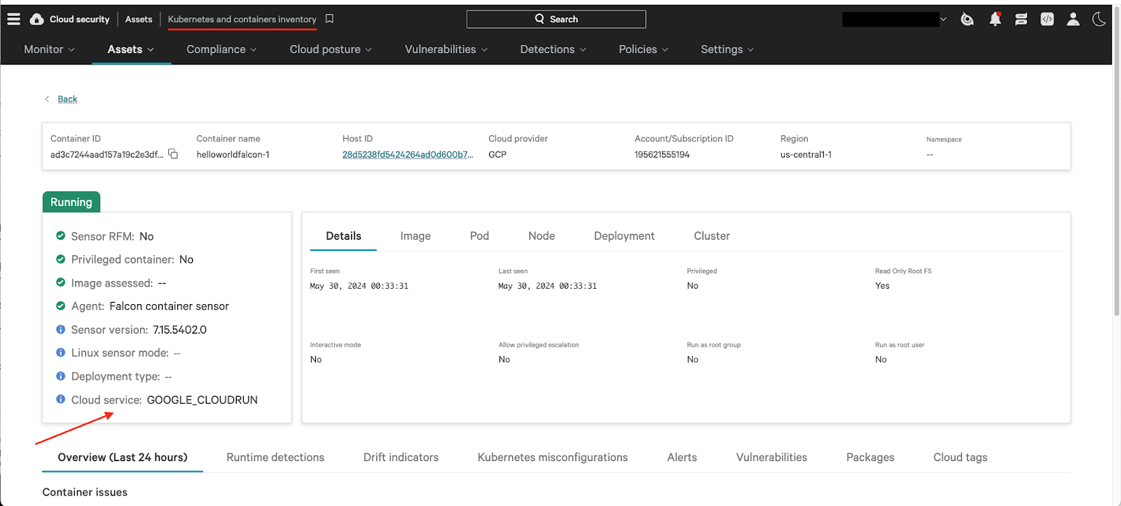
Task: Switch to the Pod tab
Action: tap(479, 236)
